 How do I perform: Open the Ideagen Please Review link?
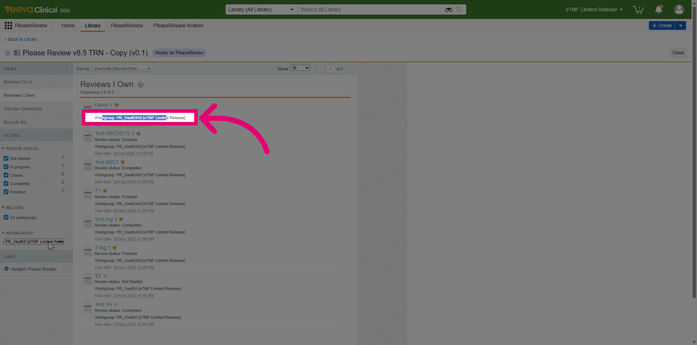33,269
